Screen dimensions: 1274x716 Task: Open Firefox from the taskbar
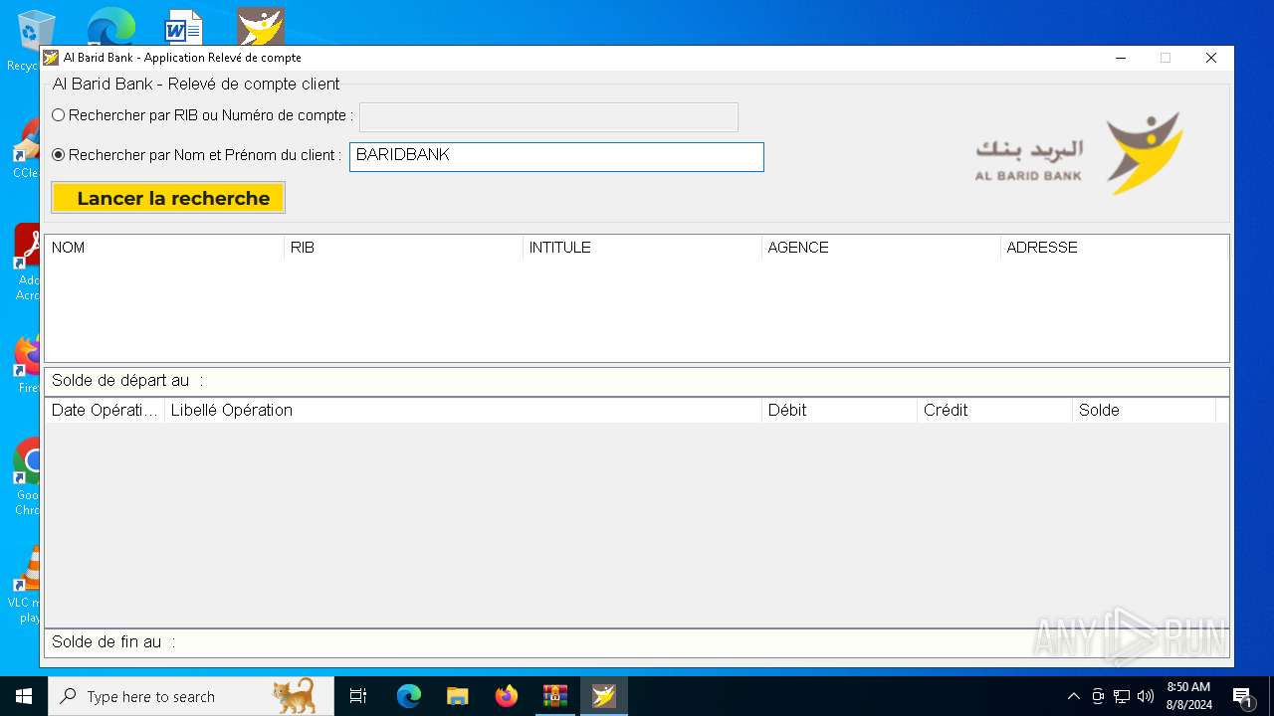[x=507, y=696]
